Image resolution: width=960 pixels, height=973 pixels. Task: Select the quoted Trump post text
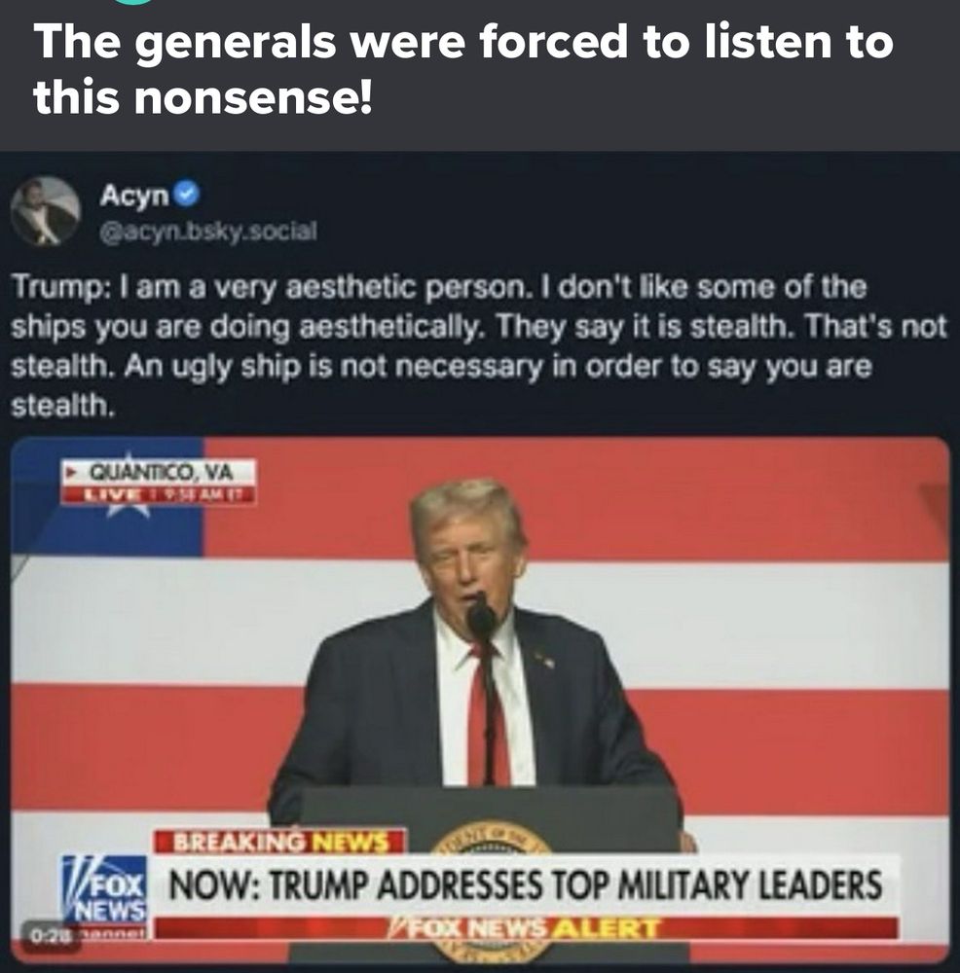coord(478,346)
